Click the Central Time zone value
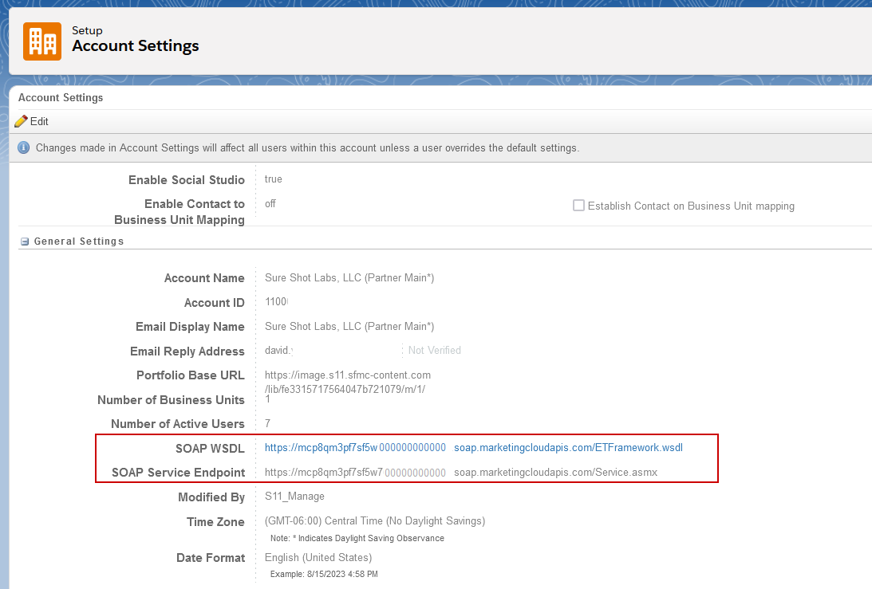872x589 pixels. point(374,521)
